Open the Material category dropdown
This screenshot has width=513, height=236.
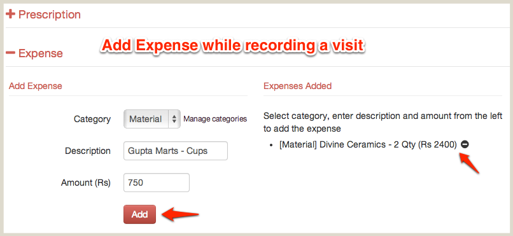(x=152, y=119)
